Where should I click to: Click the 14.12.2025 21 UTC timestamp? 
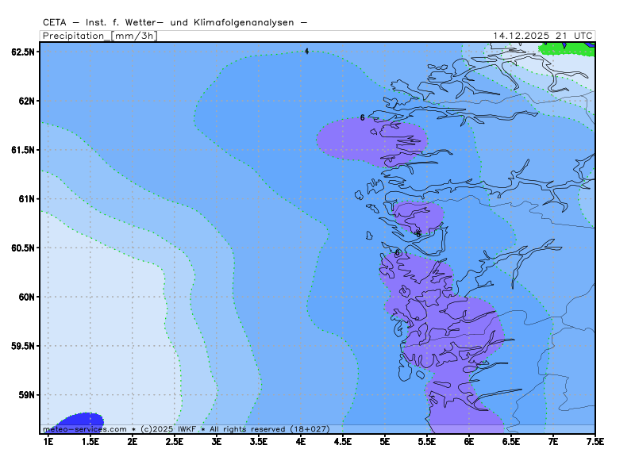(x=542, y=36)
